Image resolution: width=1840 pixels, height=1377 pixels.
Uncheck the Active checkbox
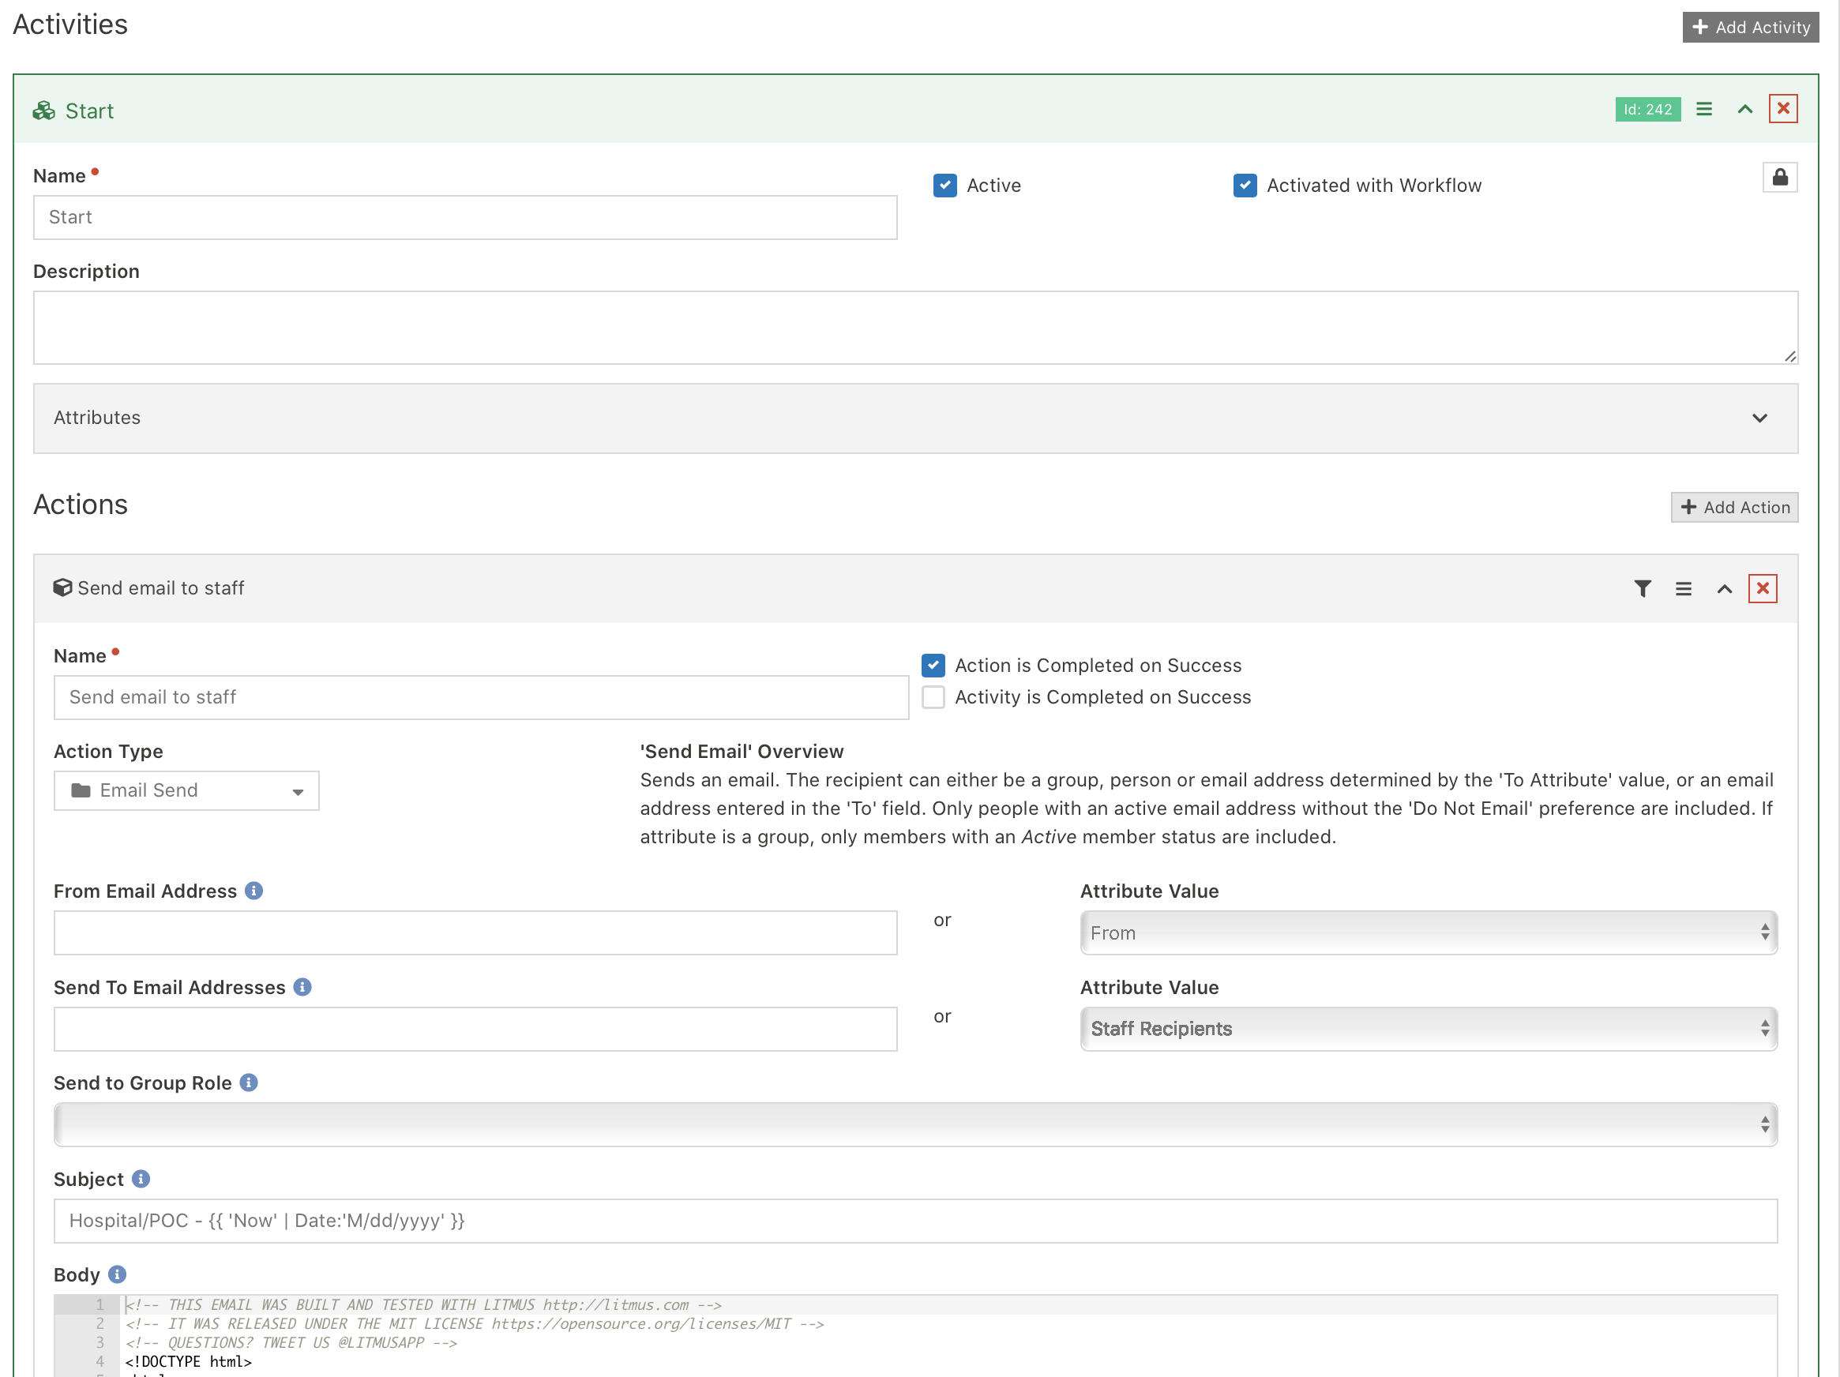pos(944,186)
